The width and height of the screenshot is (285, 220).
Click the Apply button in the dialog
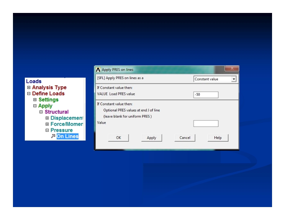[151, 138]
